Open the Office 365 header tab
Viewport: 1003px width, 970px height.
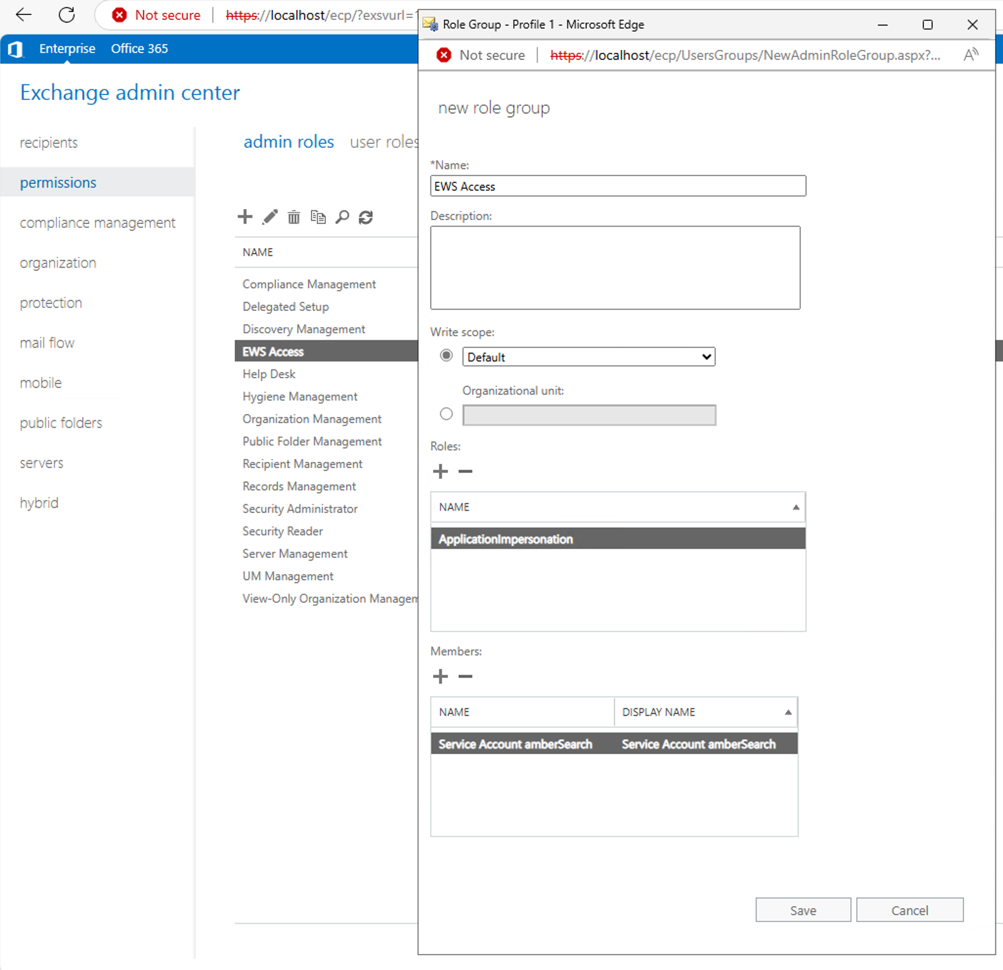click(139, 48)
